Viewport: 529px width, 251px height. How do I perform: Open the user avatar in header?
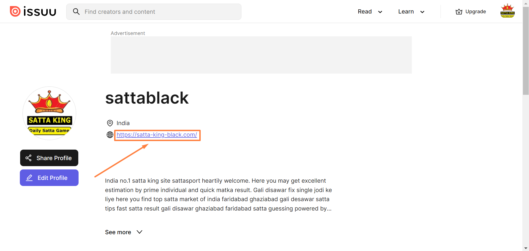coord(507,11)
